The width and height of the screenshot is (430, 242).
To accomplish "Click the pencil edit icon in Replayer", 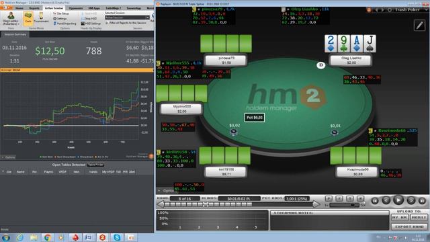I will point(419,26).
